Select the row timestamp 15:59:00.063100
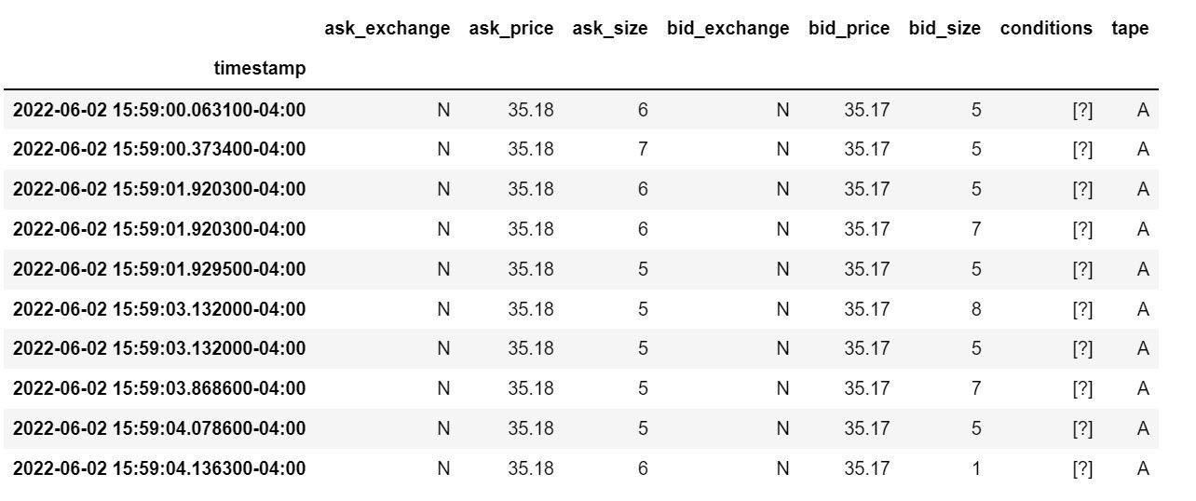 (x=159, y=110)
